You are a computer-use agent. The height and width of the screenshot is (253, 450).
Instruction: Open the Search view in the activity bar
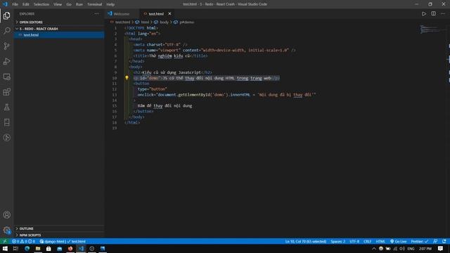pos(6,31)
